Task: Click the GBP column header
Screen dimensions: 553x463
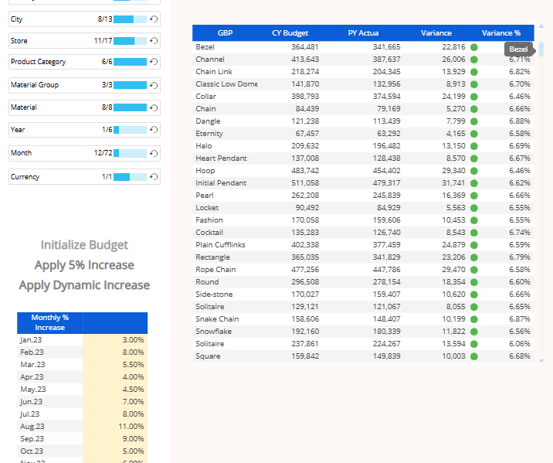Action: 225,33
